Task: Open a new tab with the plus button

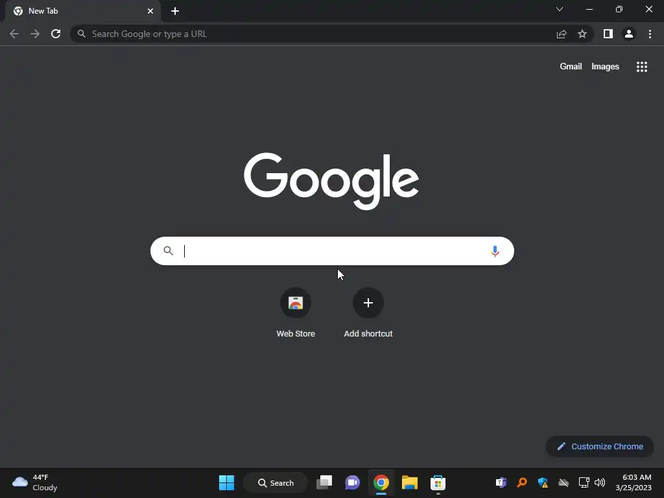Action: [175, 11]
